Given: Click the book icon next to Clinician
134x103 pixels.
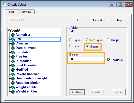Looking at the screenshot, I should pyautogui.click(x=13, y=44).
